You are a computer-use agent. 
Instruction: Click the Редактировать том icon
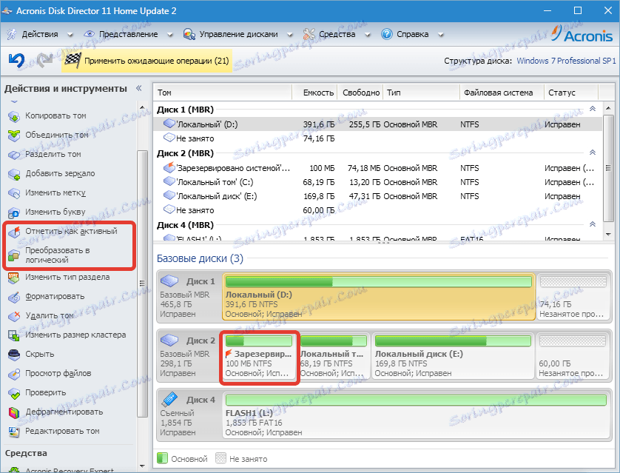point(14,432)
